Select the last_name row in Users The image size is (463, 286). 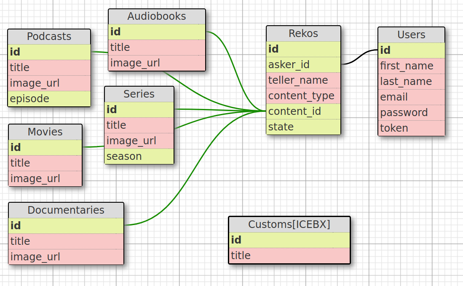(411, 81)
